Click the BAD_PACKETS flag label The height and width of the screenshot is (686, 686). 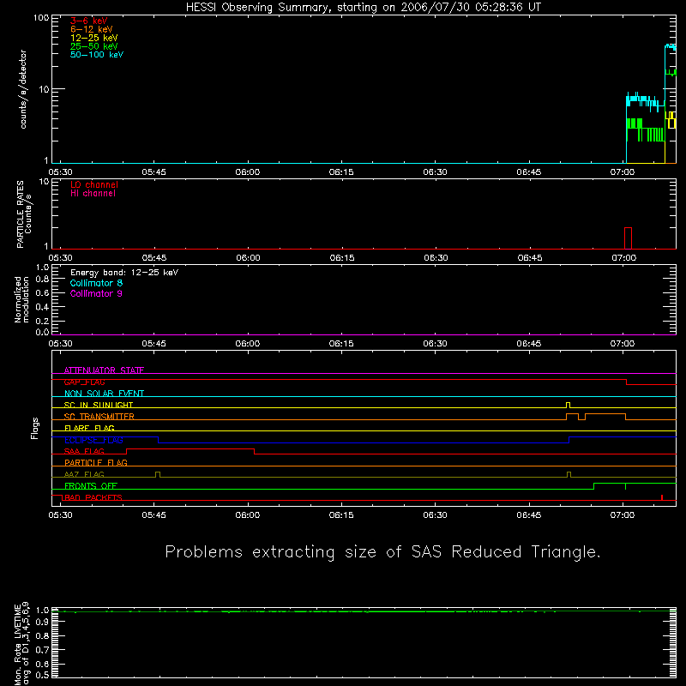tap(93, 497)
